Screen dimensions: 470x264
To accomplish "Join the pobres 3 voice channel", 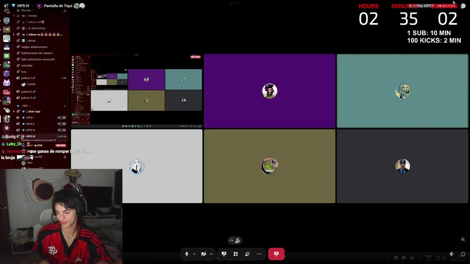I will click(41, 98).
